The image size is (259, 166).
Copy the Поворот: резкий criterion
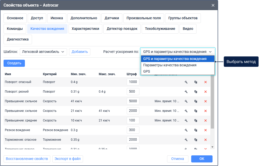(x=196, y=92)
